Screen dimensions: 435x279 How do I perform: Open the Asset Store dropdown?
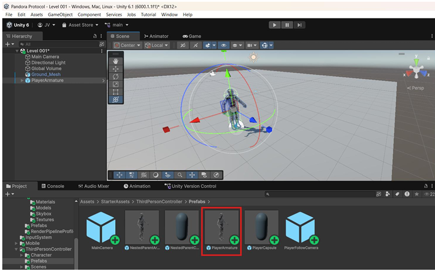80,25
